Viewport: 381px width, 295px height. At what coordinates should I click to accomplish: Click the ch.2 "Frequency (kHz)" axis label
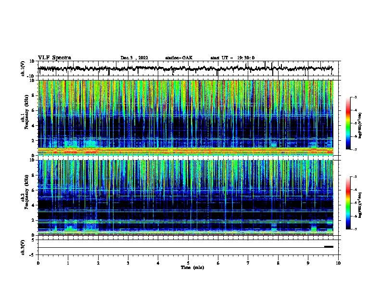(26, 192)
